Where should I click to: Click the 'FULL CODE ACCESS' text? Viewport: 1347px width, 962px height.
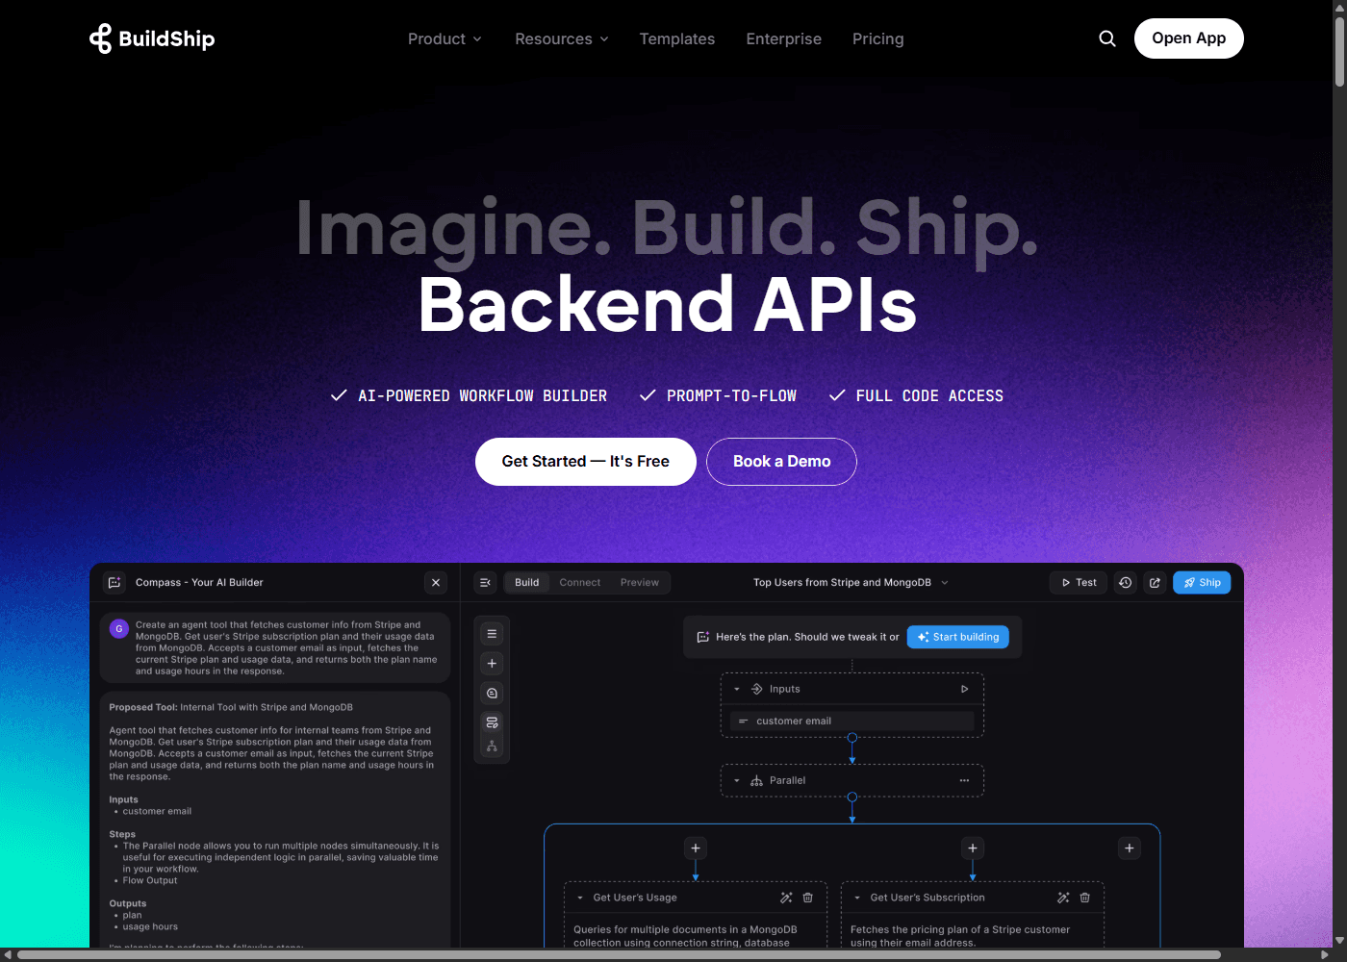pos(929,396)
